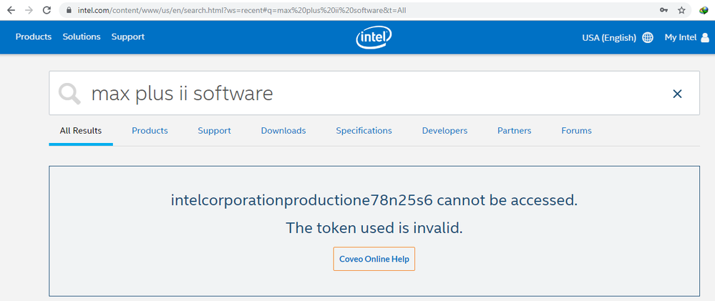Click USA (English) region link
The height and width of the screenshot is (301, 715).
pyautogui.click(x=609, y=38)
